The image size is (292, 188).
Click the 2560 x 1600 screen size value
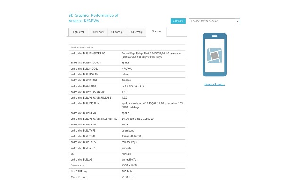pyautogui.click(x=129, y=165)
